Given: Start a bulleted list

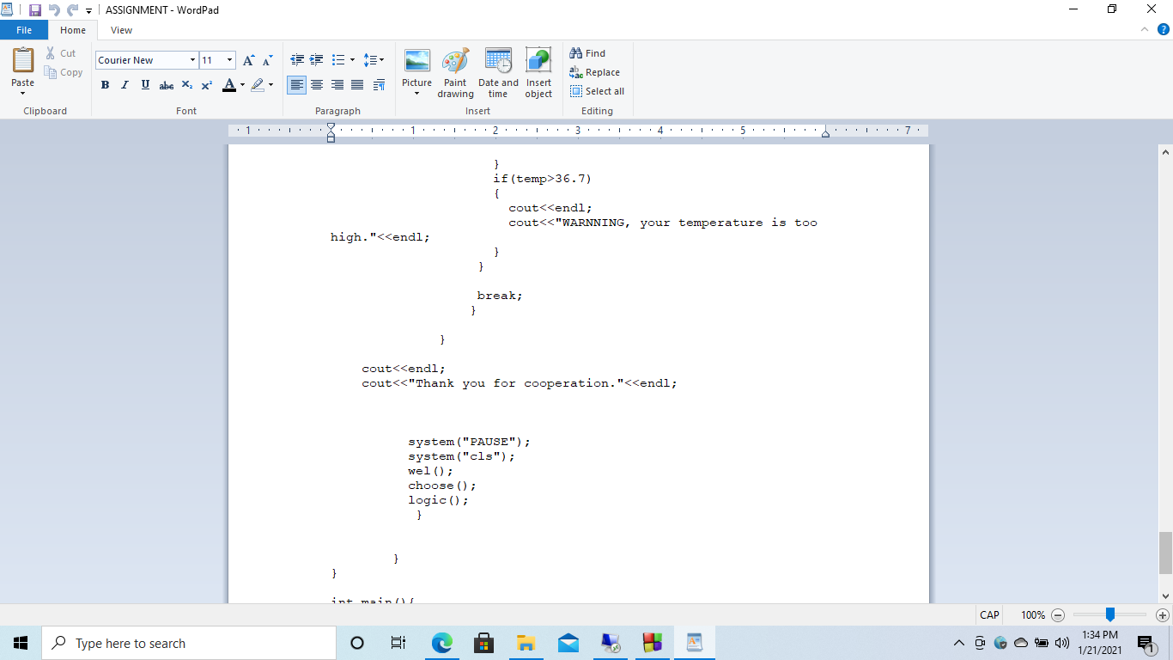Looking at the screenshot, I should [x=337, y=60].
